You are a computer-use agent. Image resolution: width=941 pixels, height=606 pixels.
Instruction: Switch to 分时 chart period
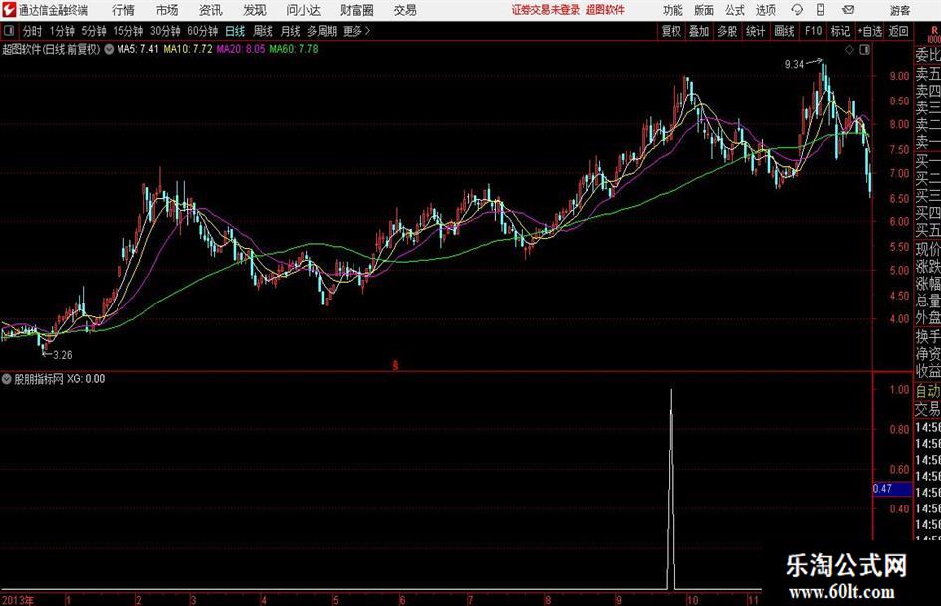pos(33,31)
